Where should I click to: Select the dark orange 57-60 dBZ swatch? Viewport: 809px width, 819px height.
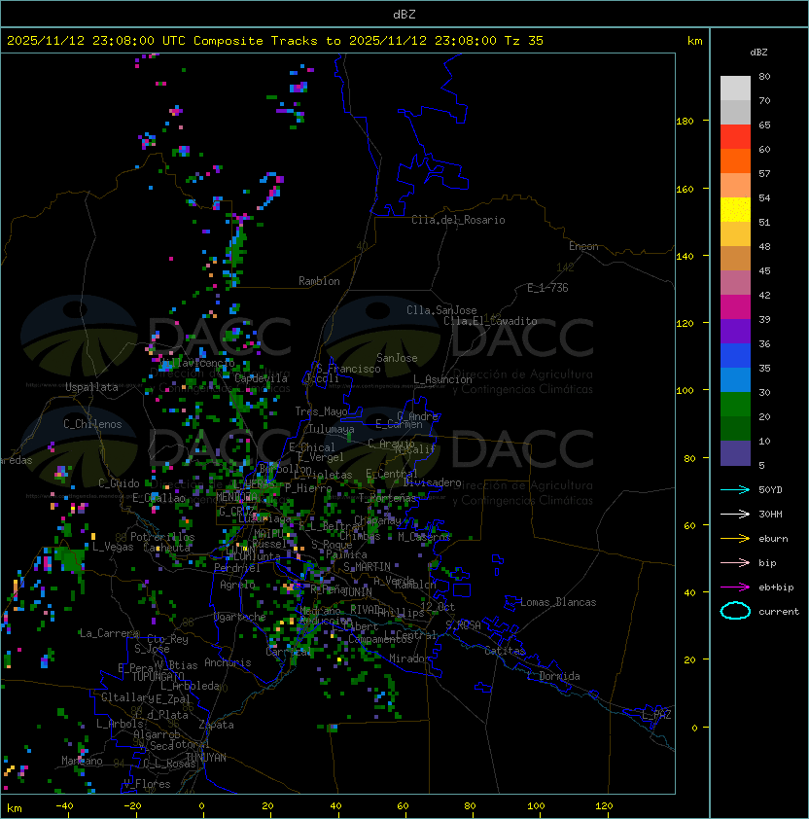pyautogui.click(x=735, y=160)
